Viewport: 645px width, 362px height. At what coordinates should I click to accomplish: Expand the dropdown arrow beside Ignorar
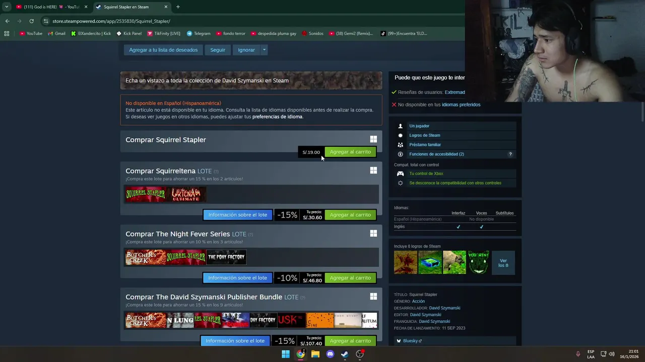[264, 50]
